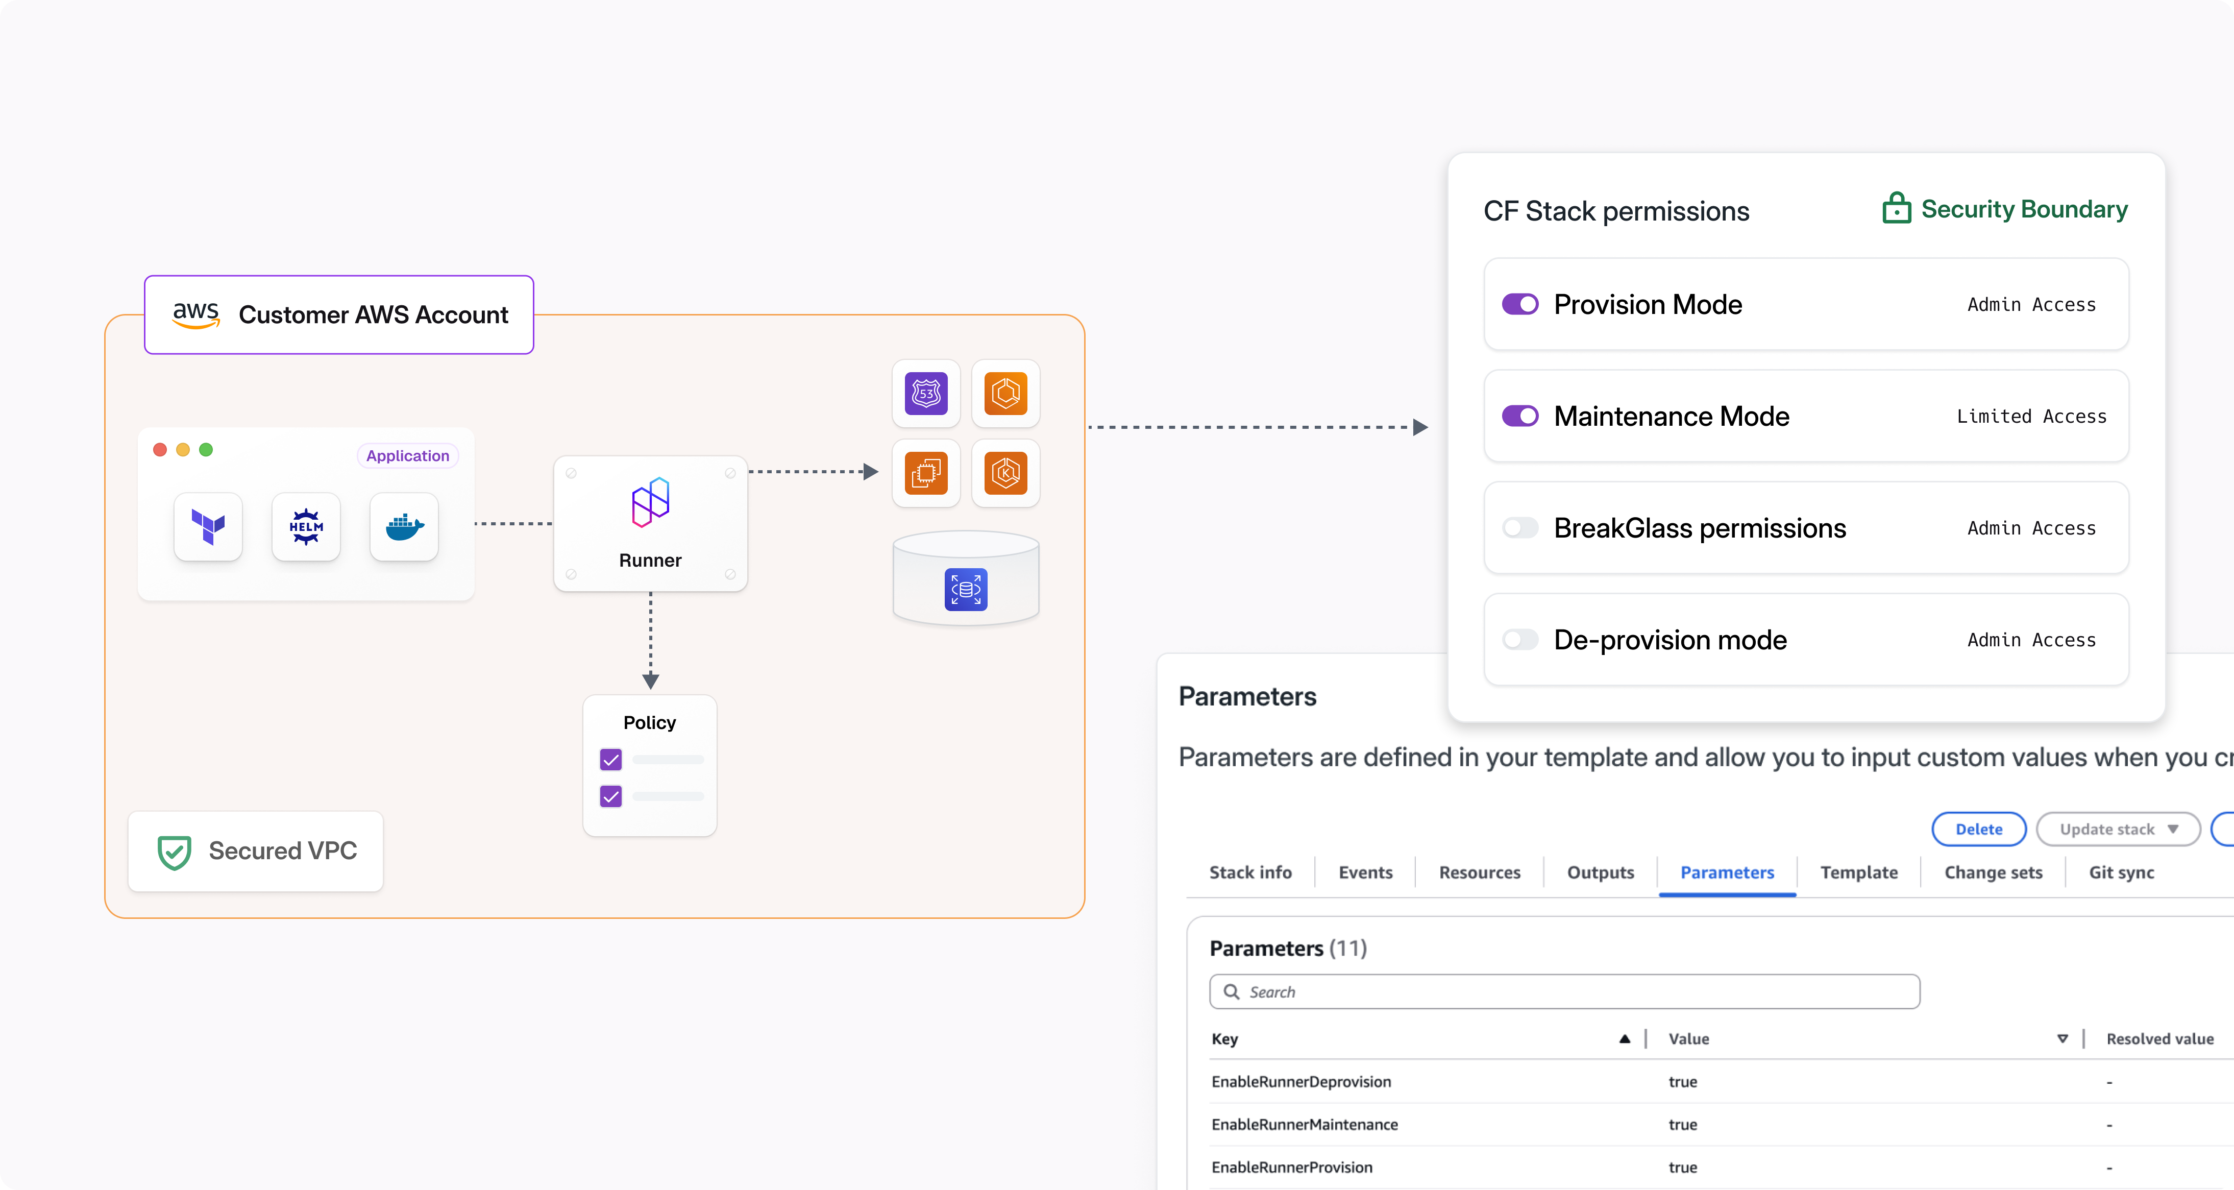Sort by the Key column arrow
The image size is (2234, 1190).
coord(1625,1039)
